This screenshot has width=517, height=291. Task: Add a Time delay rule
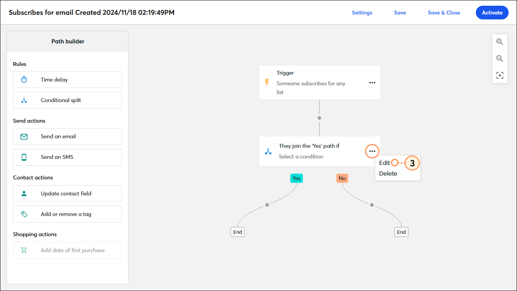tap(67, 80)
